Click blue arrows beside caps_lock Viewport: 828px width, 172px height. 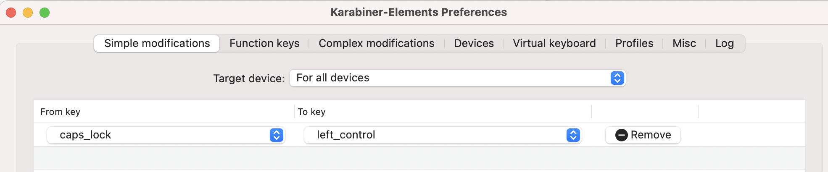pyautogui.click(x=276, y=135)
